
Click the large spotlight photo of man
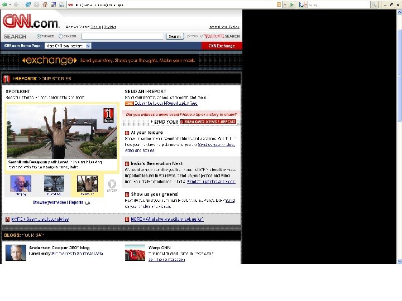tap(61, 132)
